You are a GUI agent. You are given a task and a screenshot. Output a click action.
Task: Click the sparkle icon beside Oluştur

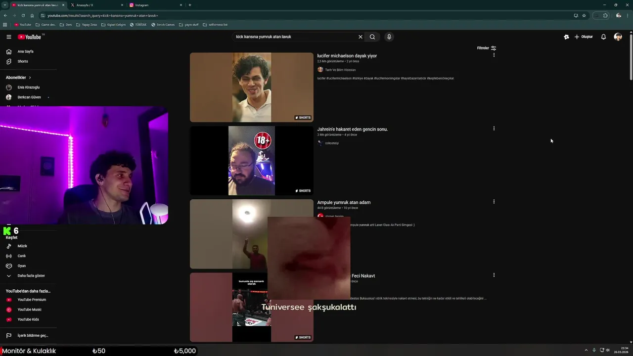tap(566, 37)
